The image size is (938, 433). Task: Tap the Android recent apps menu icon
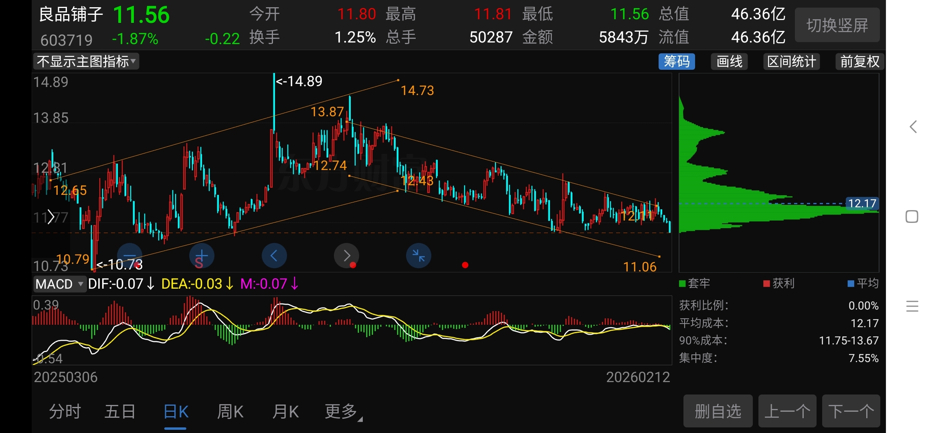tap(912, 306)
